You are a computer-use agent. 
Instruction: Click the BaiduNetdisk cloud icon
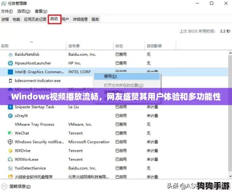(11, 55)
